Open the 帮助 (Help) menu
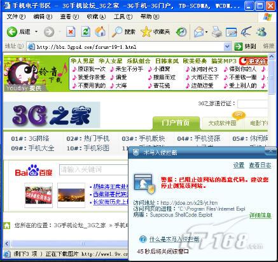The image size is (278, 262). click(x=149, y=16)
